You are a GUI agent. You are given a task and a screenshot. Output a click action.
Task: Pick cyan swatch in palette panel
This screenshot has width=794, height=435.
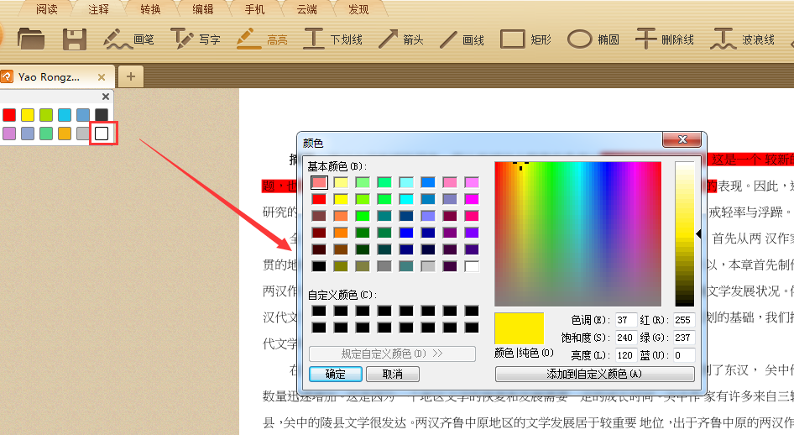65,115
